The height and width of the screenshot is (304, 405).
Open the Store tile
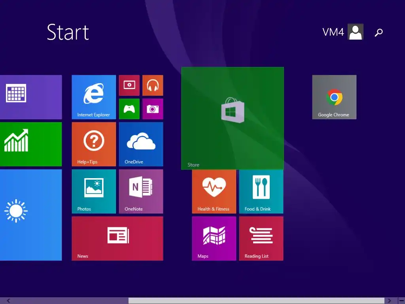233,118
